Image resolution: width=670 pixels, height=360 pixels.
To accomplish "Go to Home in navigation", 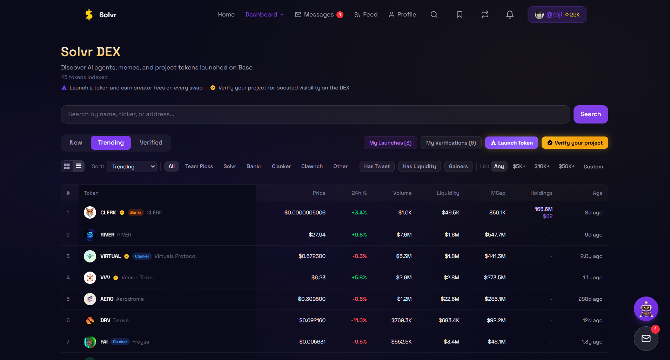I will tap(226, 14).
